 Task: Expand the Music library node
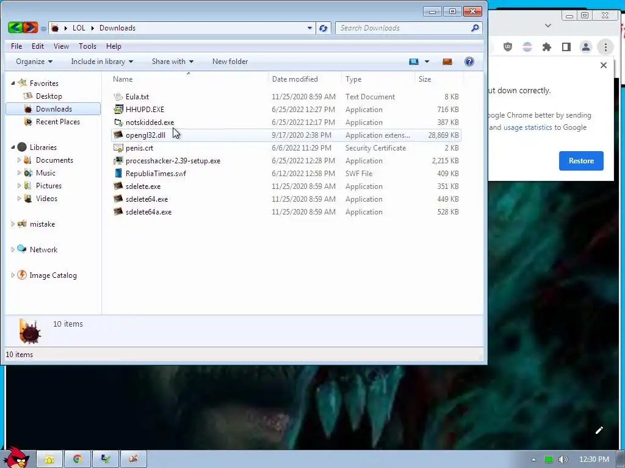point(19,172)
